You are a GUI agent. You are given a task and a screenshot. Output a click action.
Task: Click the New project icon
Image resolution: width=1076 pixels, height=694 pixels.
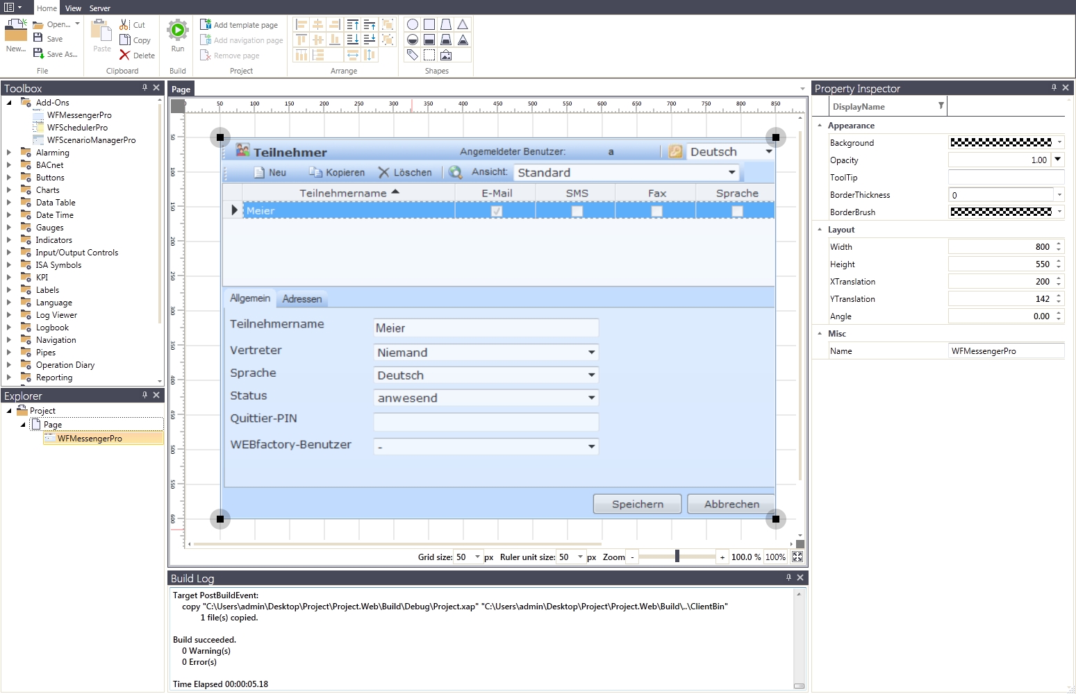16,32
